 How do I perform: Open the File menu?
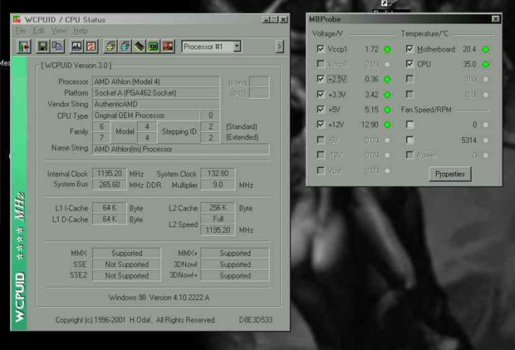click(x=21, y=31)
